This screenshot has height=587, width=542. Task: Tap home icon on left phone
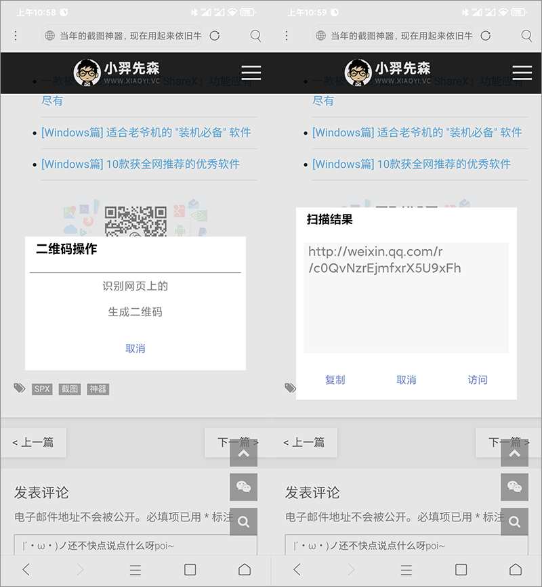point(245,569)
